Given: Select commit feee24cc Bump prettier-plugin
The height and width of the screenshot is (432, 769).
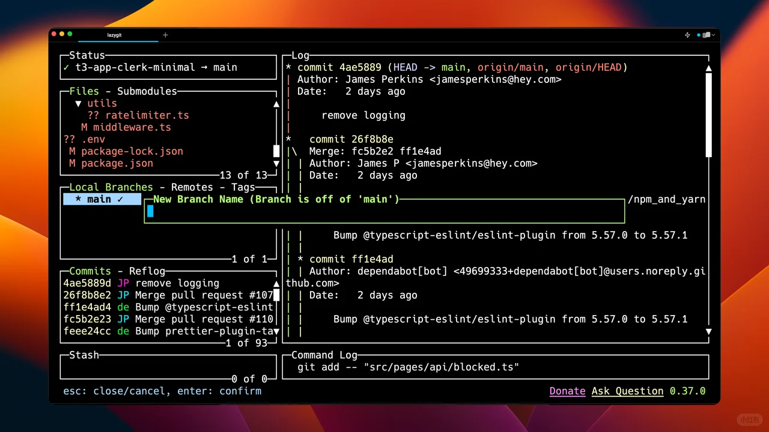Looking at the screenshot, I should (168, 331).
